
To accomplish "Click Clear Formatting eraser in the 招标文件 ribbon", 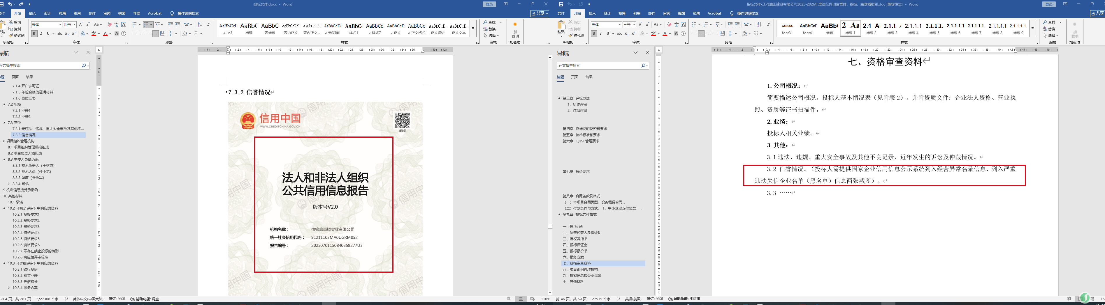I will 669,25.
